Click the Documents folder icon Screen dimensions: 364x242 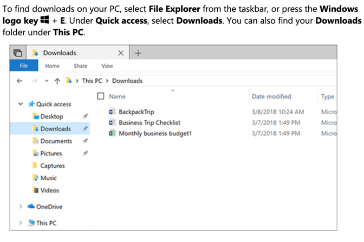[x=36, y=141]
